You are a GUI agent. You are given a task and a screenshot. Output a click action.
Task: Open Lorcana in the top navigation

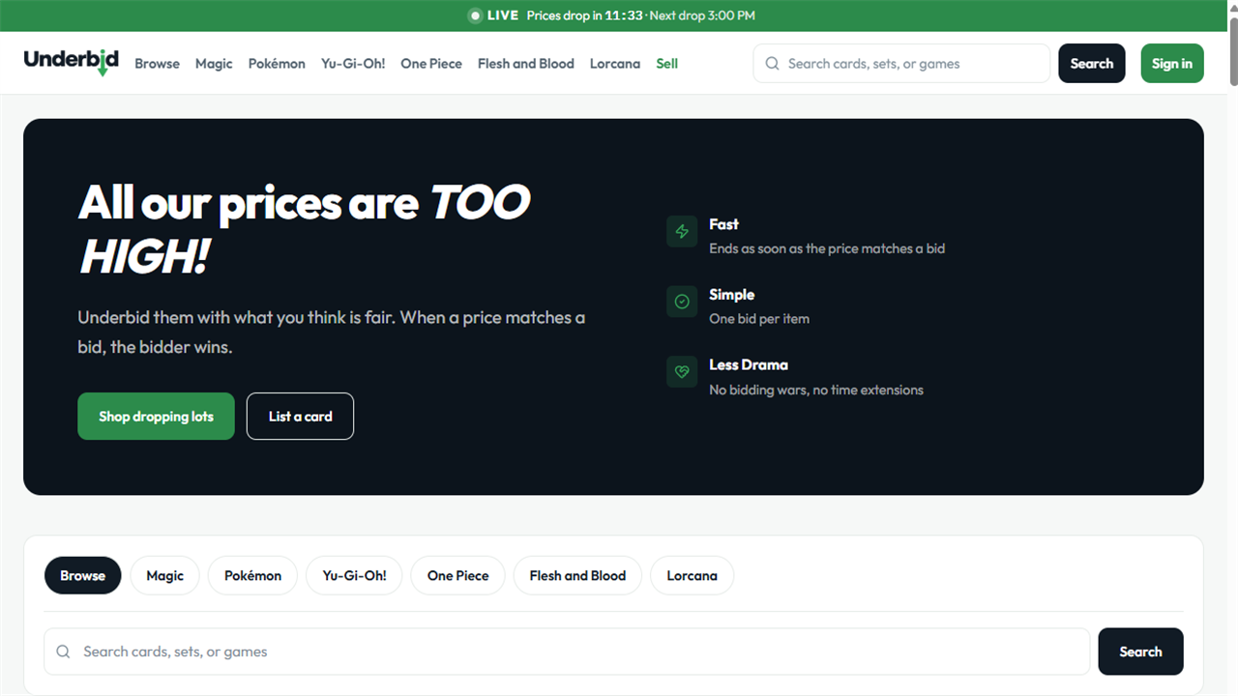pos(615,64)
